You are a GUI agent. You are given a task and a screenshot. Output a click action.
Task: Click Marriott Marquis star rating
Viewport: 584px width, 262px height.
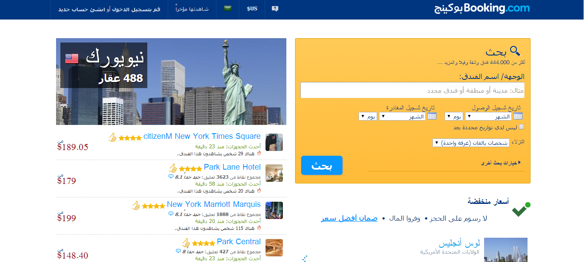point(153,206)
